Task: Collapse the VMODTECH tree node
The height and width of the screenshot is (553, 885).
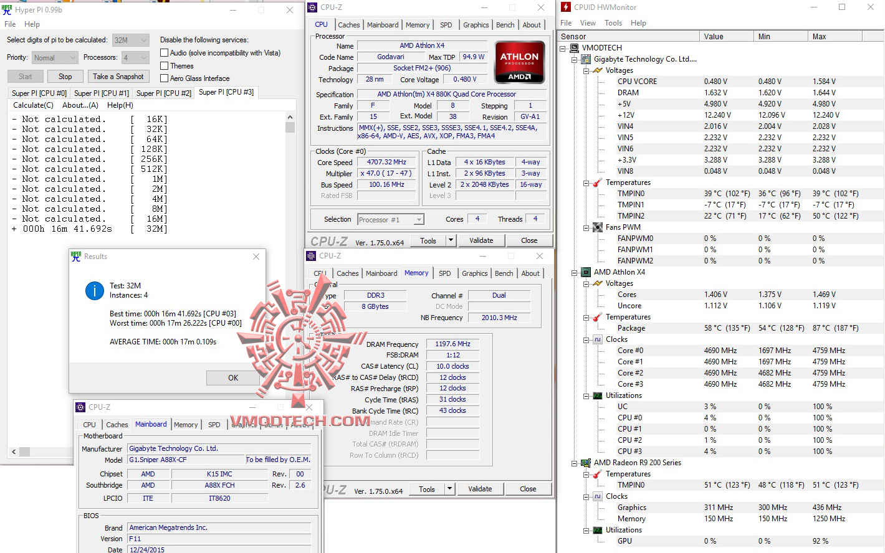Action: [x=563, y=48]
